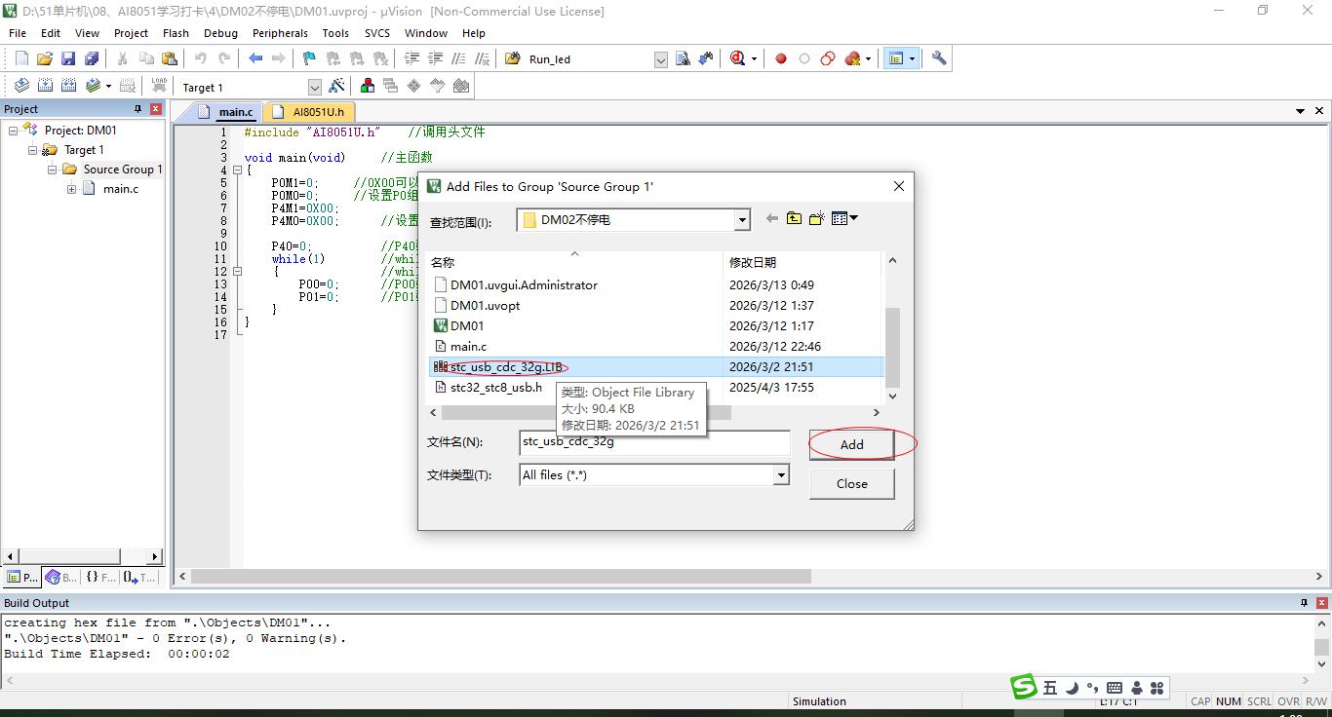Create new folder in file dialog

pos(816,219)
